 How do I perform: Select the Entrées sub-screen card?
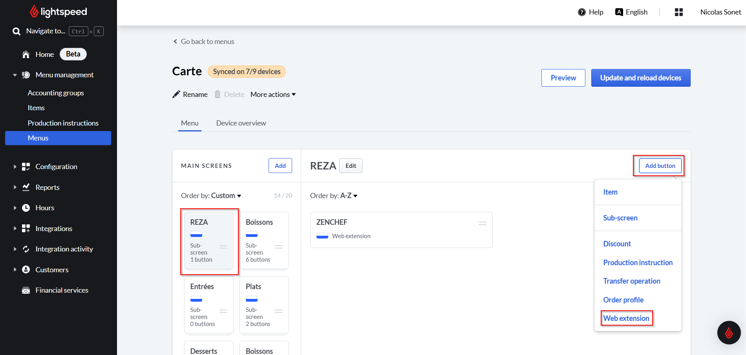209,305
